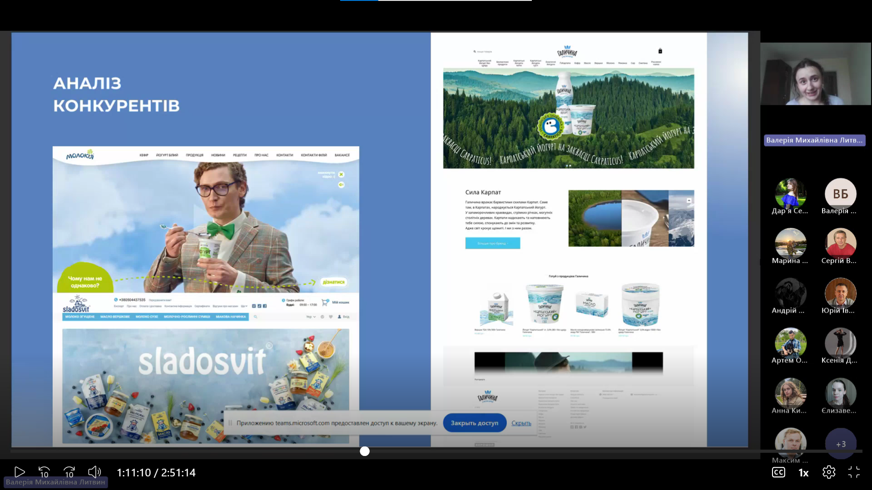Click the blue button under the Сила Карпат text

point(493,243)
